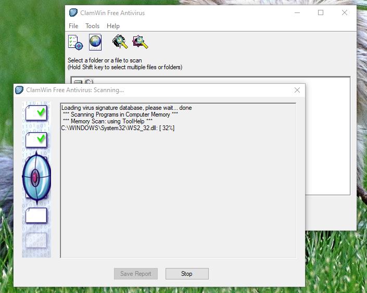
Task: Click the Save Report button
Action: click(136, 274)
